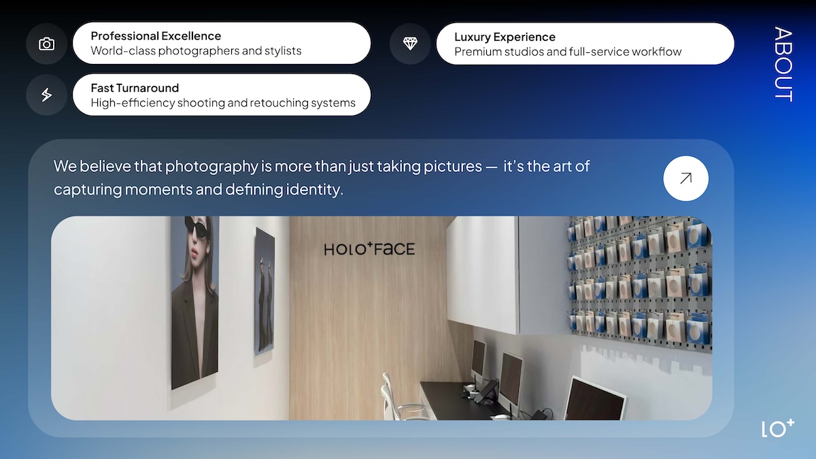Click the HOLO+FACE sign on wood wall
Image resolution: width=816 pixels, height=459 pixels.
point(369,250)
